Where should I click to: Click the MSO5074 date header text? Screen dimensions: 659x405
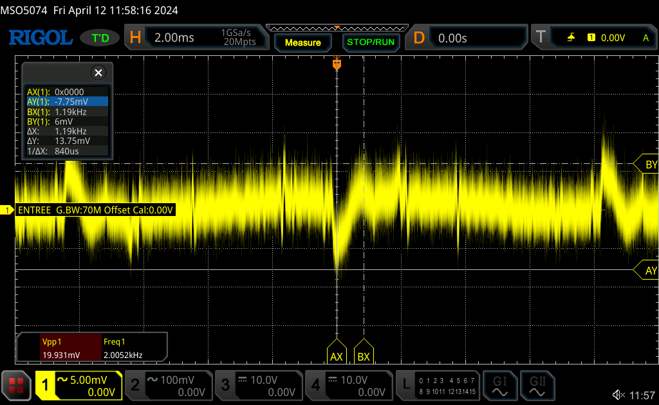coord(89,10)
